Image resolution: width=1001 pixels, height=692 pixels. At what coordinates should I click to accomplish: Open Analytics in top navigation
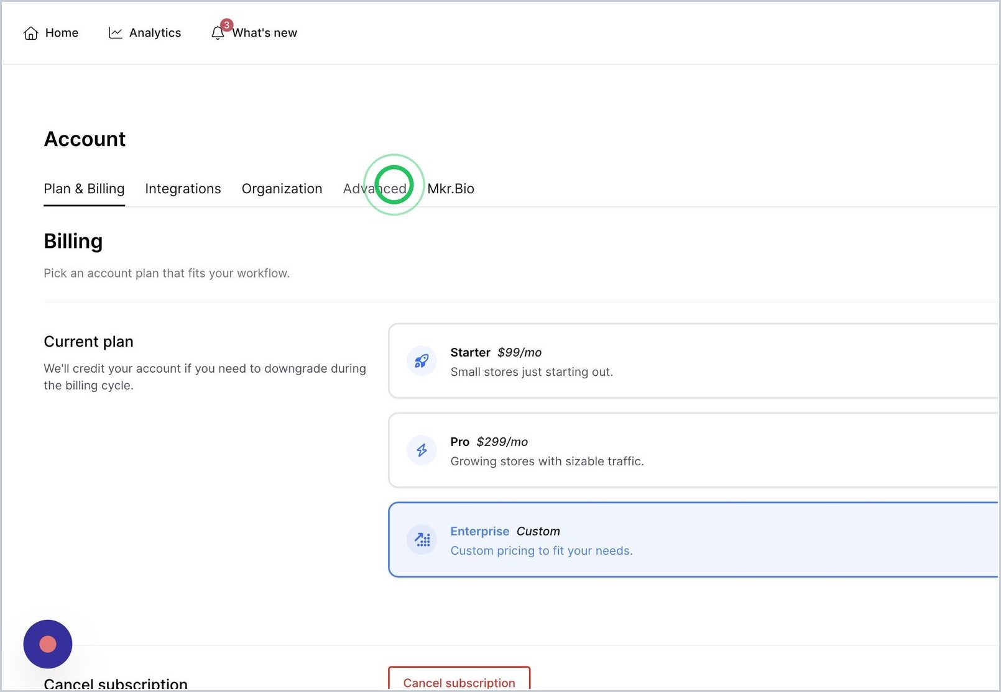pyautogui.click(x=144, y=33)
